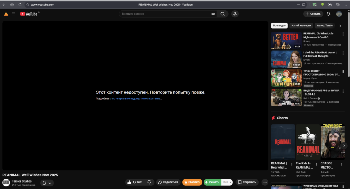Click the site shield icon in address bar

point(28,5)
